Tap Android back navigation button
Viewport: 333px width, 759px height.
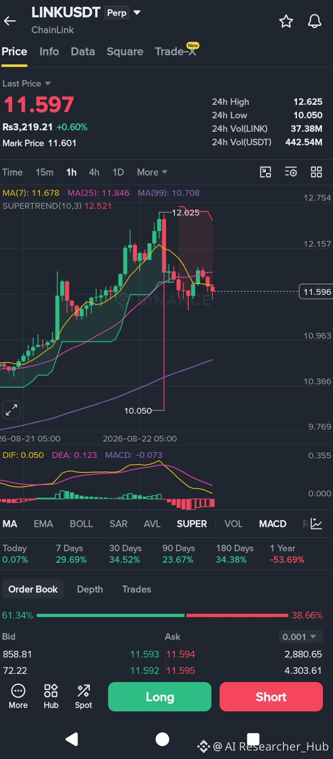72,739
